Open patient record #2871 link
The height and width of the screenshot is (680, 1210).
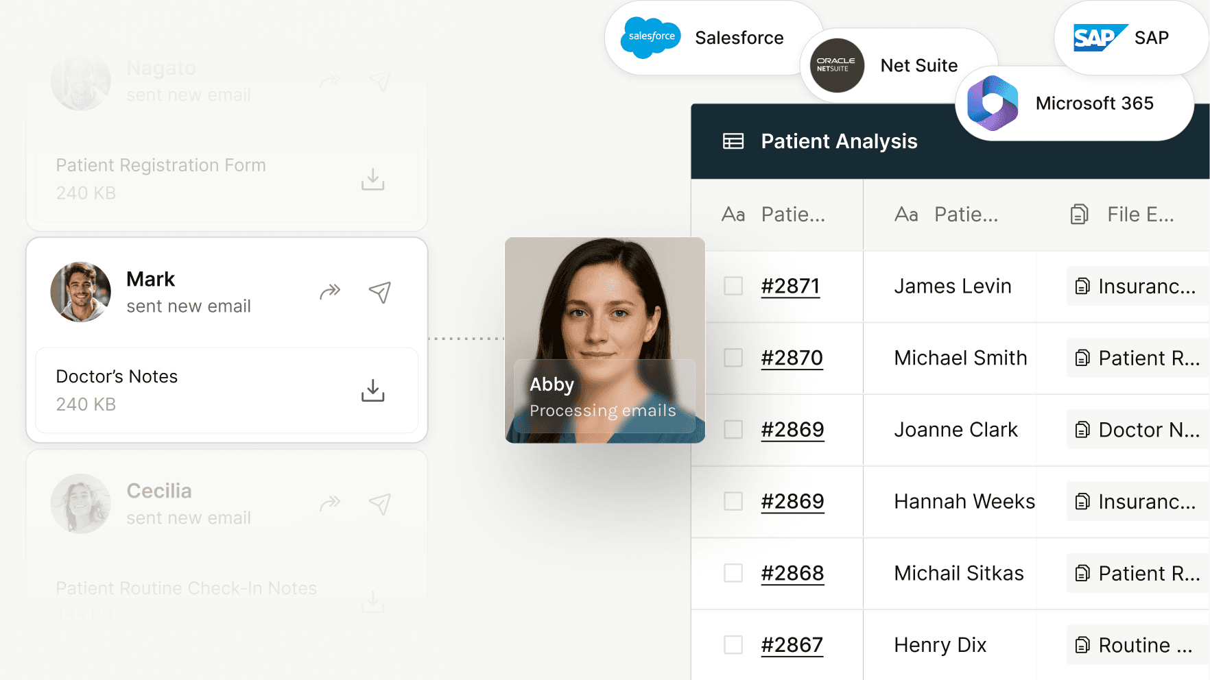791,286
